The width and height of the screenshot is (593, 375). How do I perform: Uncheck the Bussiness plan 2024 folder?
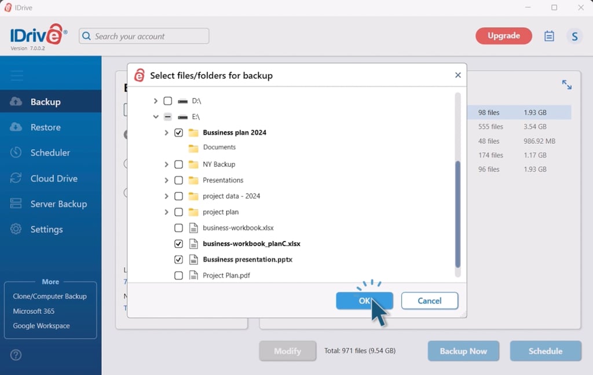coord(179,132)
